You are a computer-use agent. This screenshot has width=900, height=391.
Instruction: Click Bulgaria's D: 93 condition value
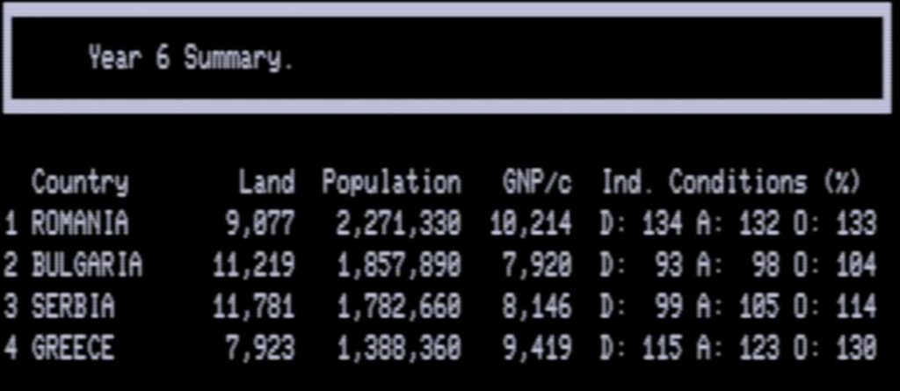(x=642, y=264)
